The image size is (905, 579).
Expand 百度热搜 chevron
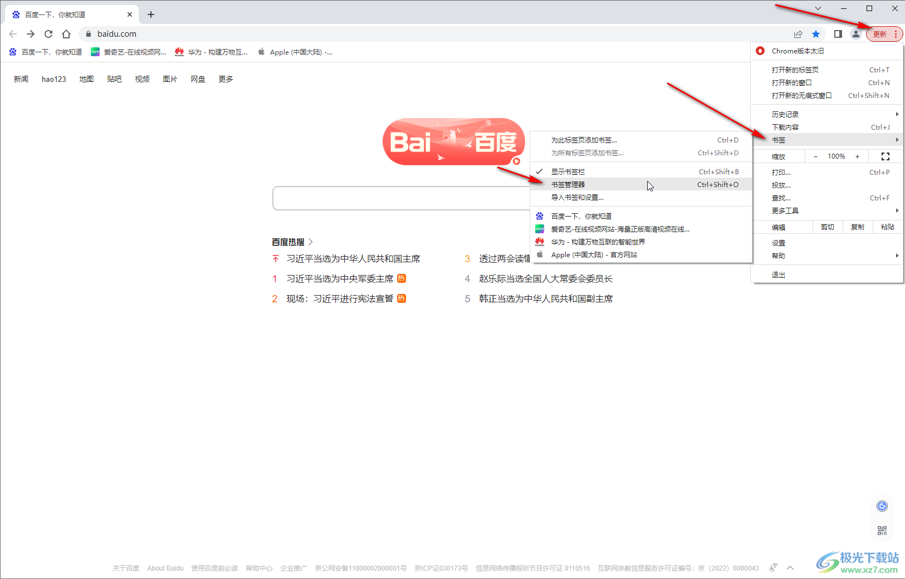(x=311, y=242)
